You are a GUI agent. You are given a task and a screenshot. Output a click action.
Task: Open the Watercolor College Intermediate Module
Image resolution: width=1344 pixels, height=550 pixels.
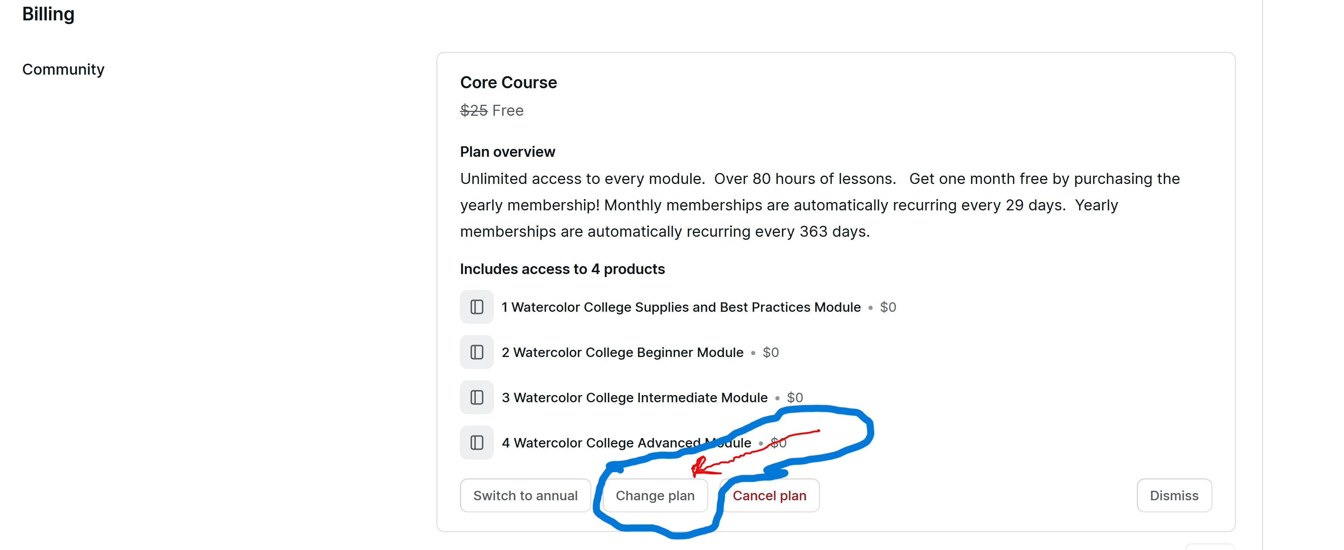tap(634, 397)
